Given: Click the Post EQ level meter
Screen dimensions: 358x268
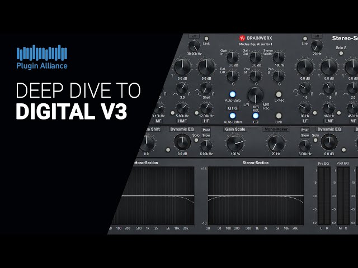Looking at the screenshot, I should [x=343, y=196].
